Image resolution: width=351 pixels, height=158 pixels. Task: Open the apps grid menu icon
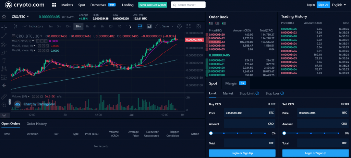point(54,5)
